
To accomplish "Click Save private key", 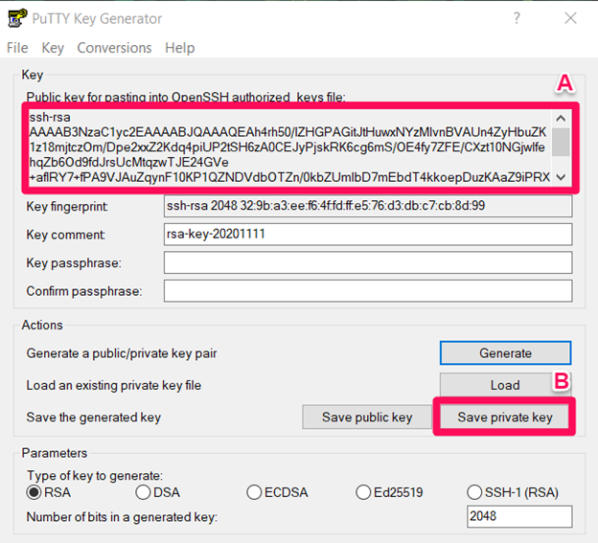I will tap(505, 418).
